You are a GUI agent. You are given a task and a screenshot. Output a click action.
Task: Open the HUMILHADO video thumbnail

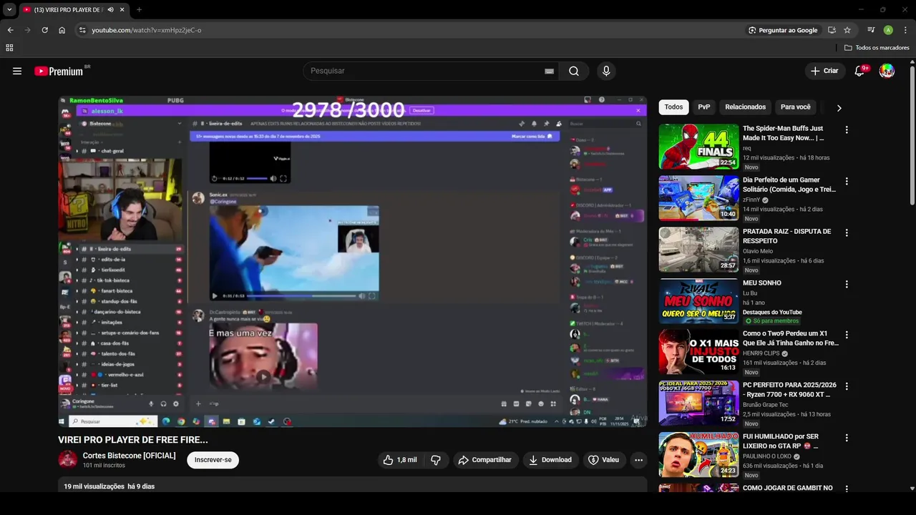tap(698, 455)
